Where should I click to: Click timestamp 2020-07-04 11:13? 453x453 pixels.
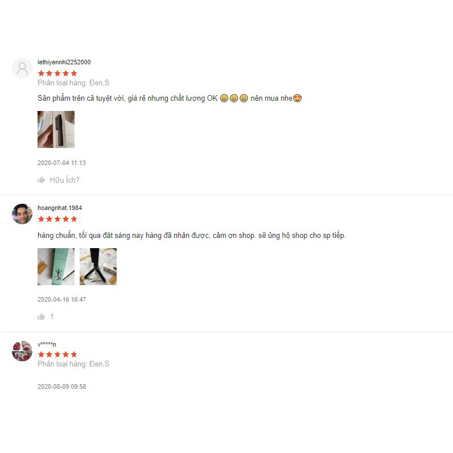[61, 163]
